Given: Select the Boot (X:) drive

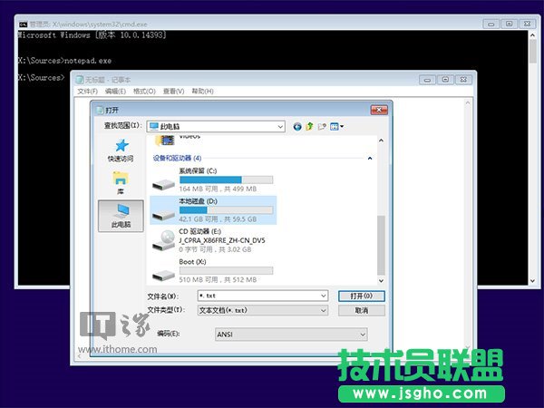Looking at the screenshot, I should pos(212,271).
